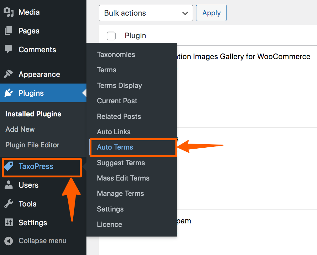
Task: Open Terms in the TaxoPress submenu
Action: coord(107,70)
